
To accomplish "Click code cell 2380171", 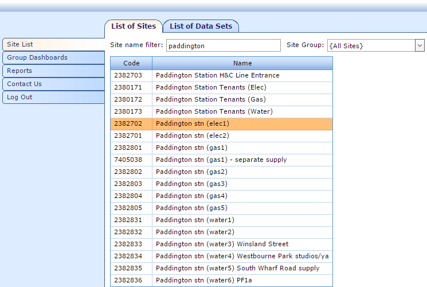I will (x=131, y=87).
